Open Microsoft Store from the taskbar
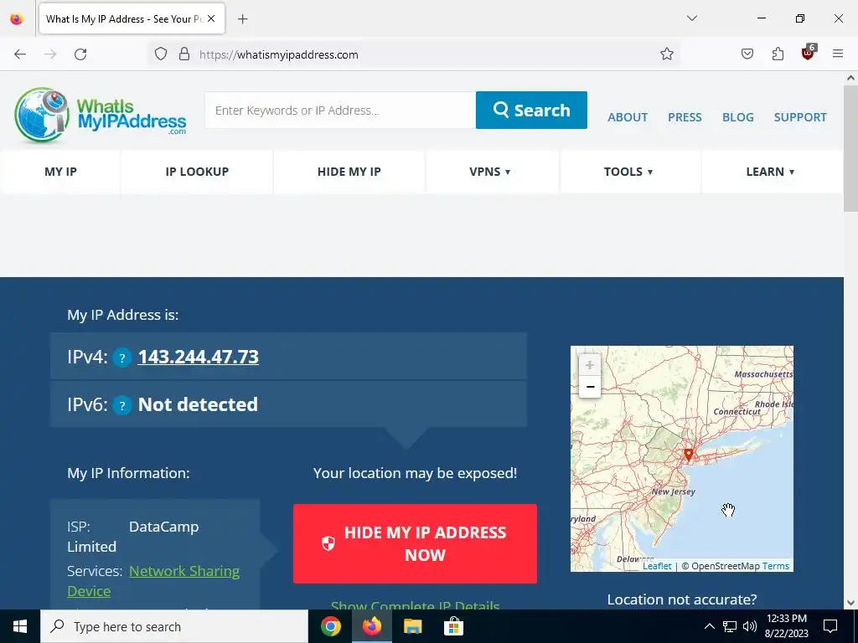 pos(453,626)
